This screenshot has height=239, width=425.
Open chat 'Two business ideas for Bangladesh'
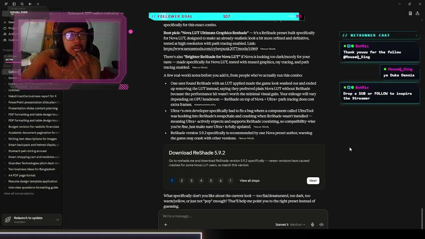pos(33,169)
